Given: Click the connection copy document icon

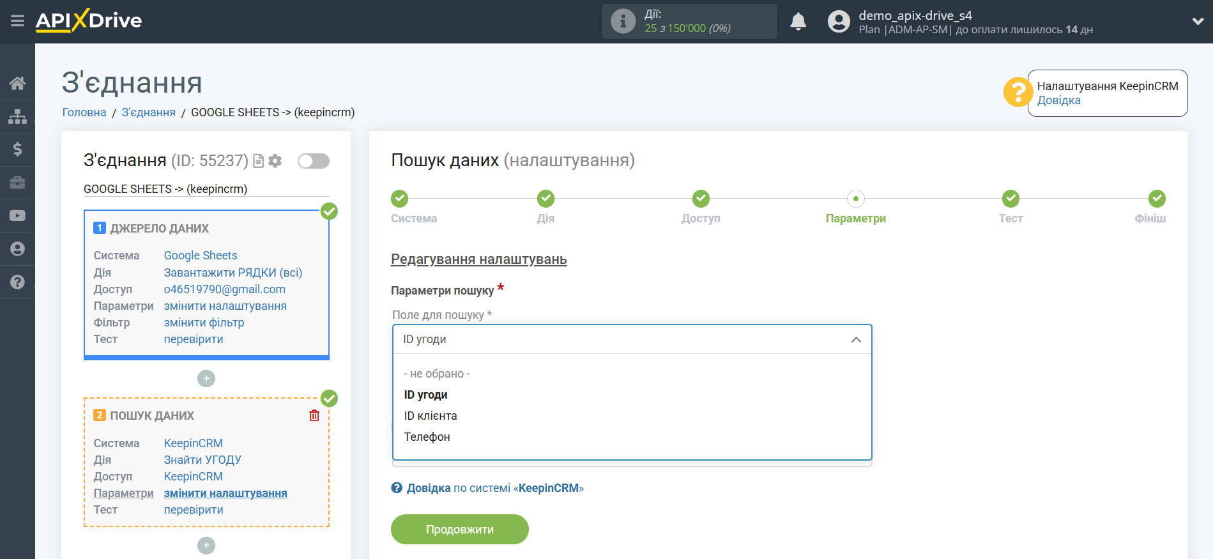Looking at the screenshot, I should [x=258, y=161].
